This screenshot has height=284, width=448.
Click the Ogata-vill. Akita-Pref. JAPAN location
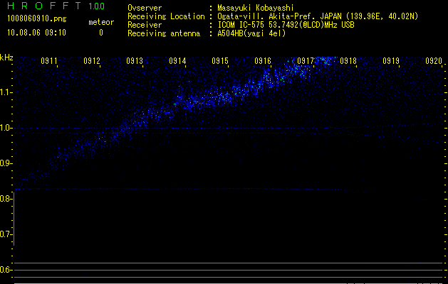pos(318,16)
